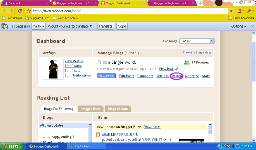The image size is (256, 150).
Task: Click the Nope button
Action: [x=122, y=26]
